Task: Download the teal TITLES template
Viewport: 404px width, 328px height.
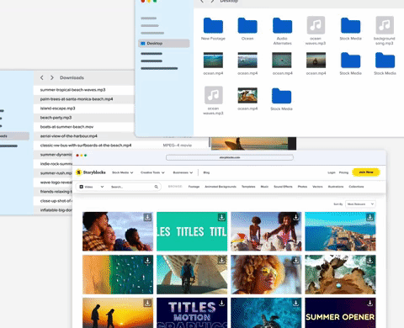Action: click(221, 217)
